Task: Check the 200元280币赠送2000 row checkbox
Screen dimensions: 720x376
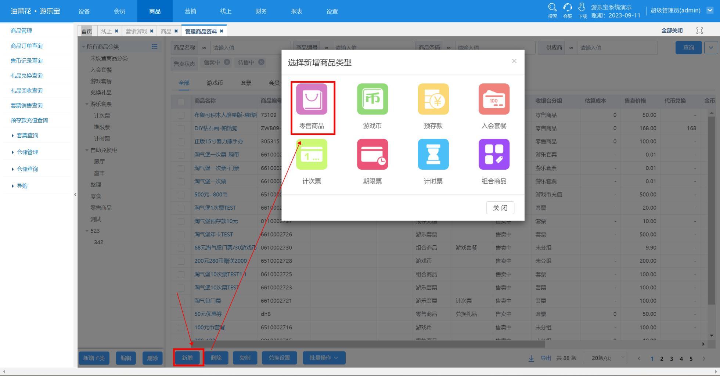Action: pos(181,261)
